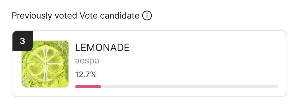Viewport: 299px width, 111px height.
Task: Select the rank 3 badge
Action: [x=22, y=41]
